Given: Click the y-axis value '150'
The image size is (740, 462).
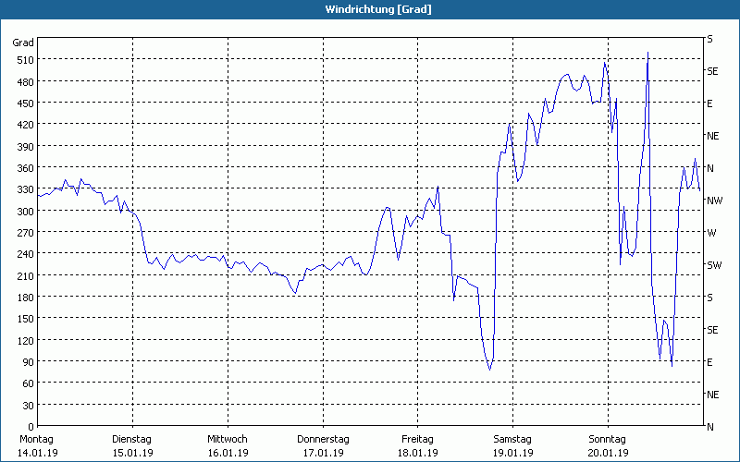Looking at the screenshot, I should (x=26, y=319).
